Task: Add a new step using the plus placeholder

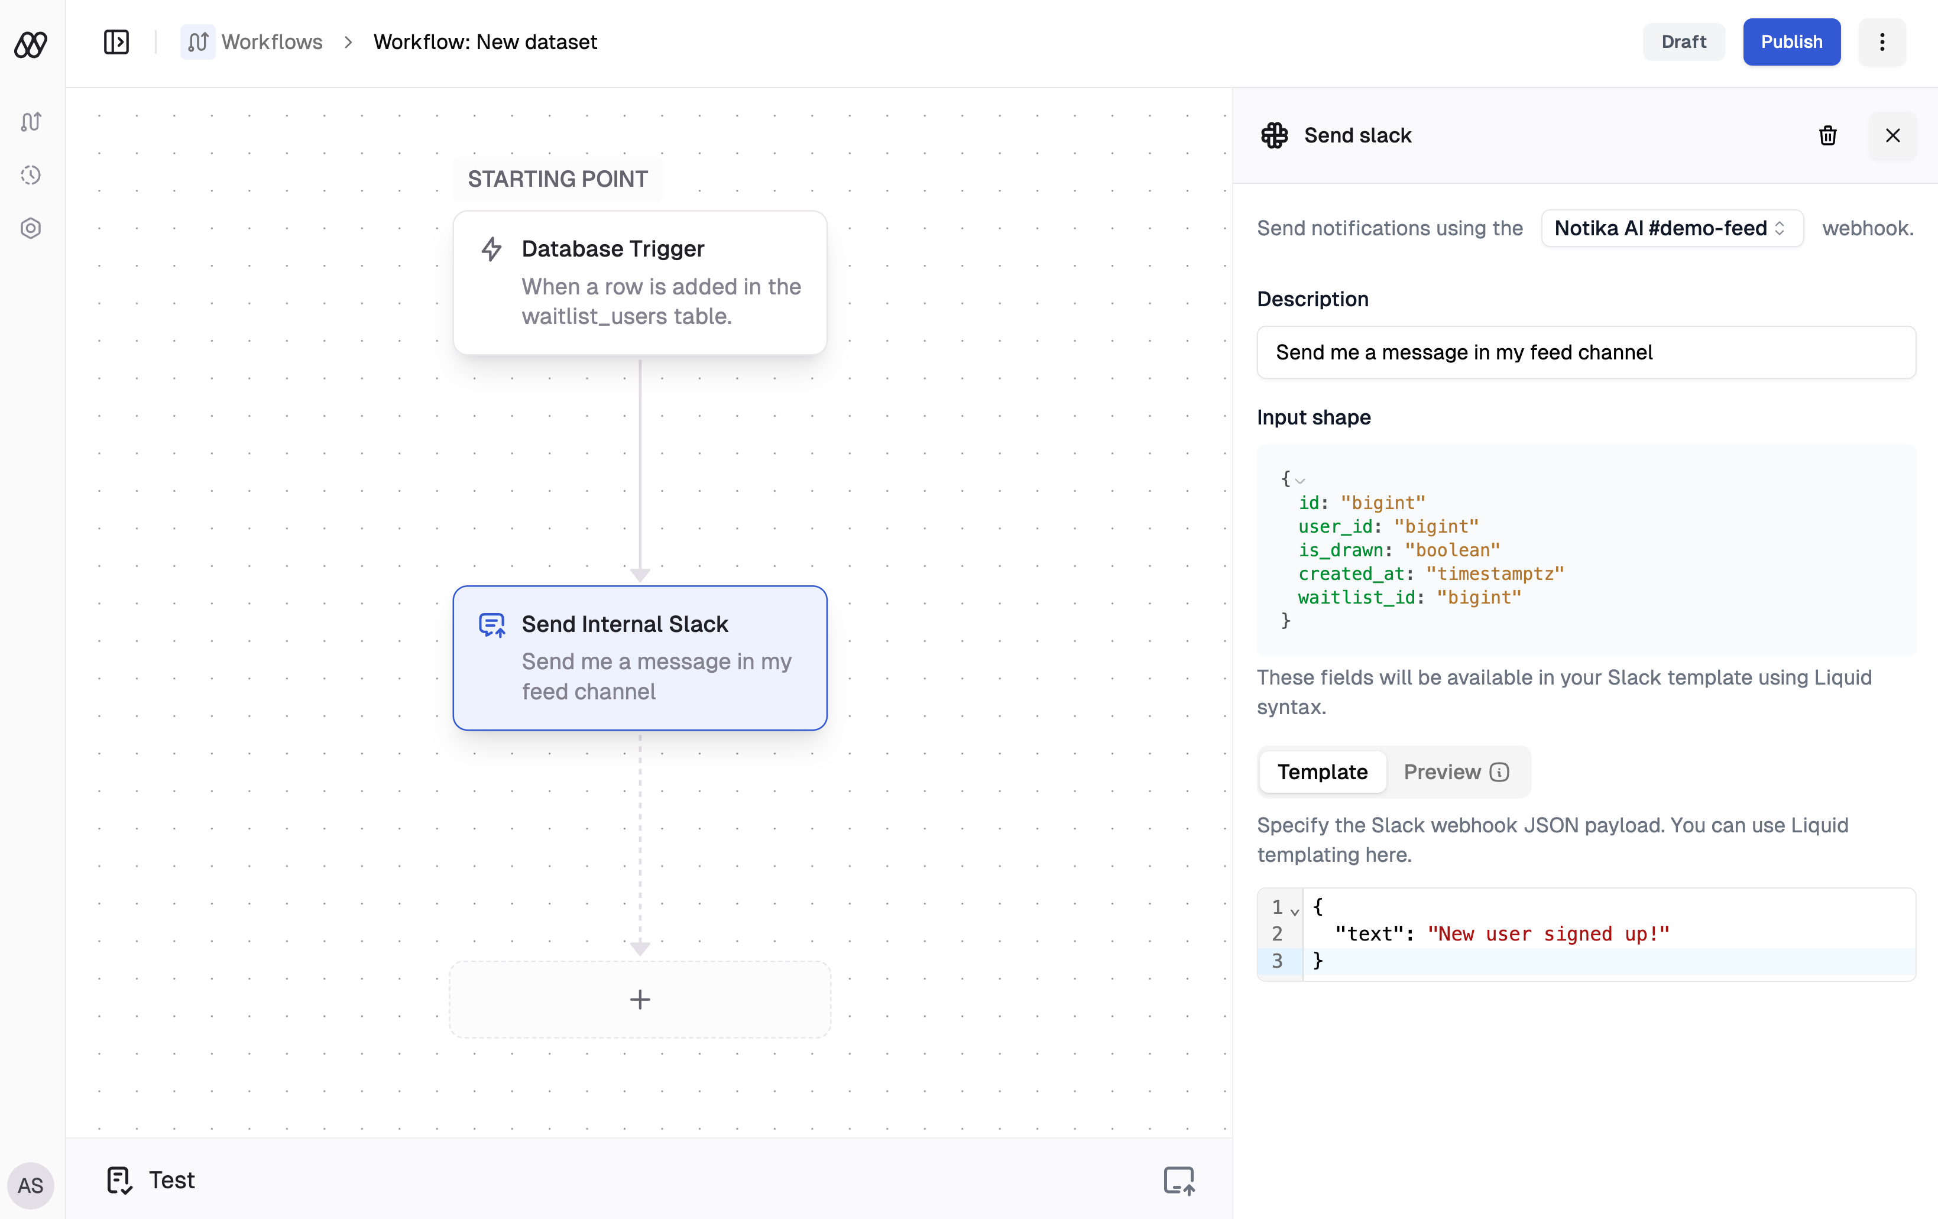Action: (640, 999)
